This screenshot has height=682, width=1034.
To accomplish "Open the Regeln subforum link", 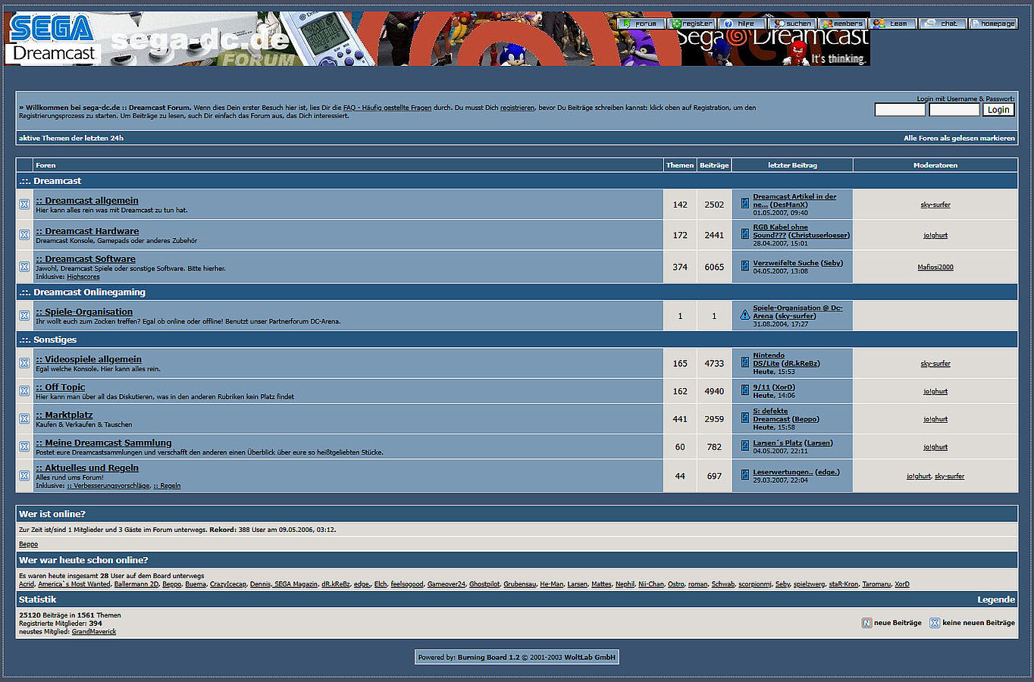I will (x=167, y=486).
